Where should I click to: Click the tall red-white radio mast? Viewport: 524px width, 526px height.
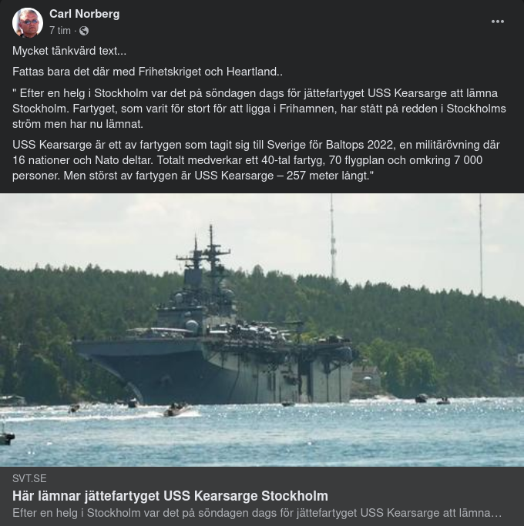click(332, 236)
